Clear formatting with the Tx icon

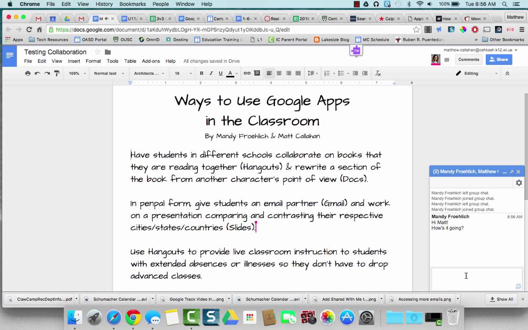click(x=378, y=73)
